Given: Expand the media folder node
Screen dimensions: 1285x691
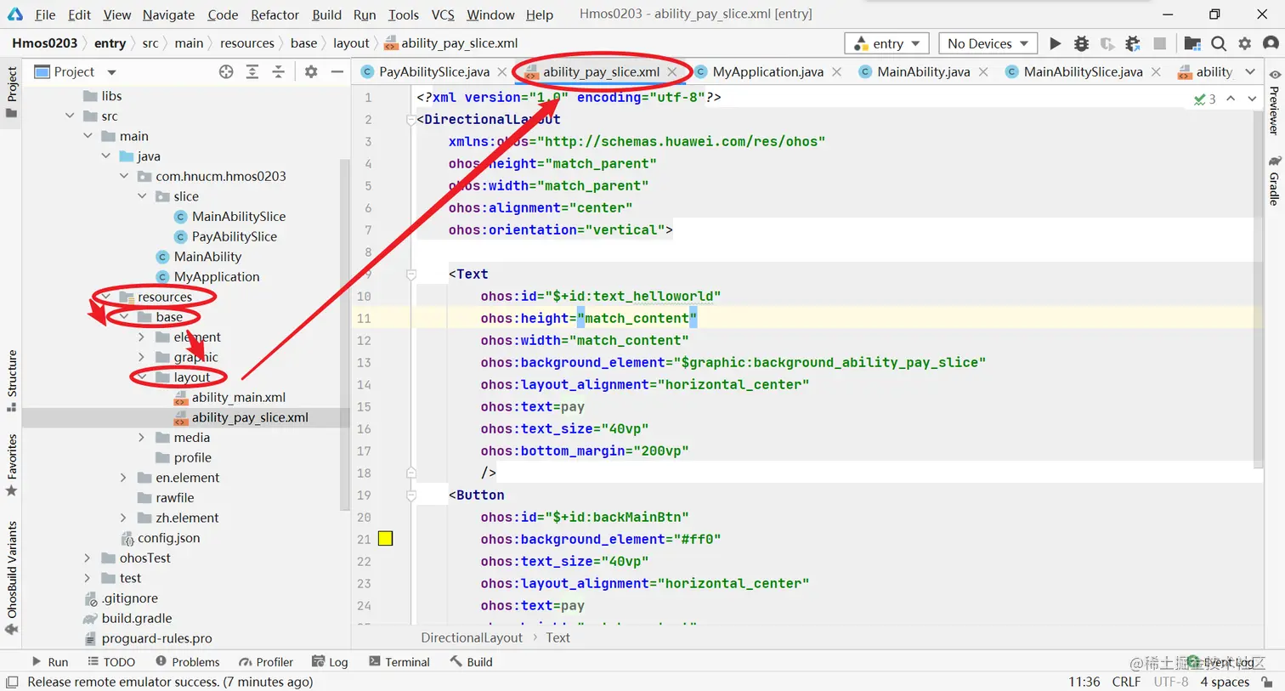Looking at the screenshot, I should [x=142, y=438].
